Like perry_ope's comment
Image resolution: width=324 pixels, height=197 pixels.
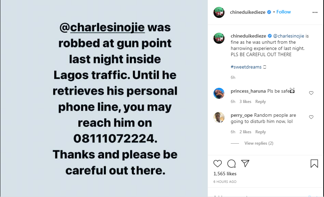(311, 117)
